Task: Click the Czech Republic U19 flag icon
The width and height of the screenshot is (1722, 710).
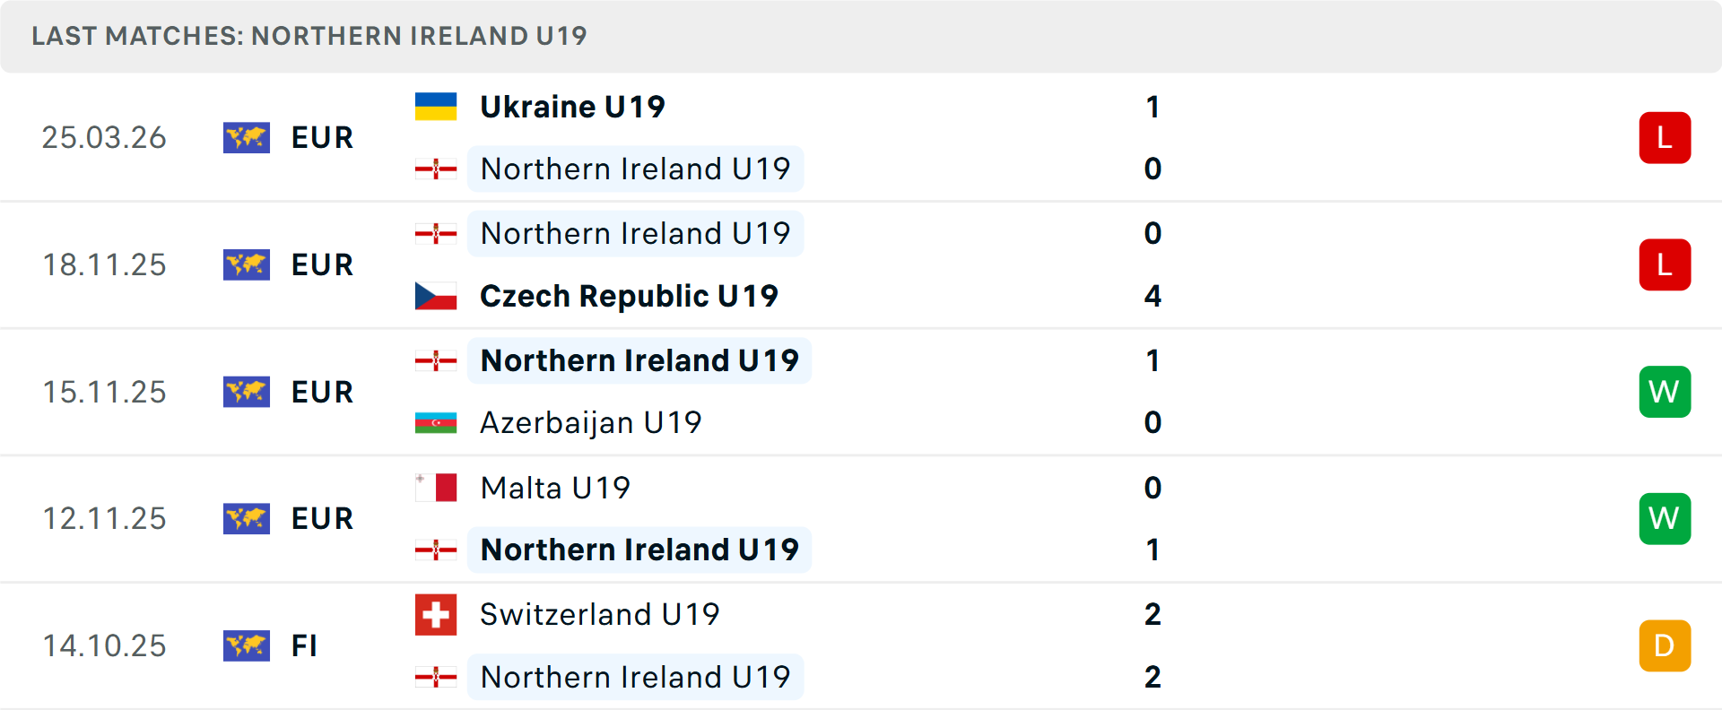Action: [x=436, y=296]
